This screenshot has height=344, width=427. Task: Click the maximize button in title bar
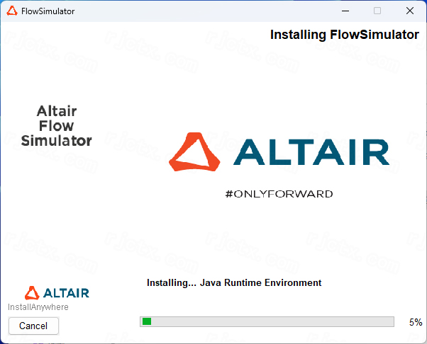pos(377,11)
